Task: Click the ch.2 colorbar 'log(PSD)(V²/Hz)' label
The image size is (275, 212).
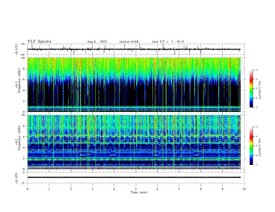Action: coord(260,147)
